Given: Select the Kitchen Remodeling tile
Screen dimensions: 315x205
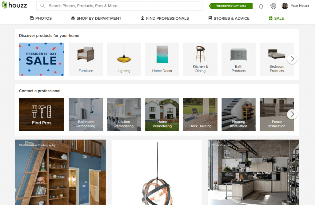Looking at the screenshot, I should point(124,114).
